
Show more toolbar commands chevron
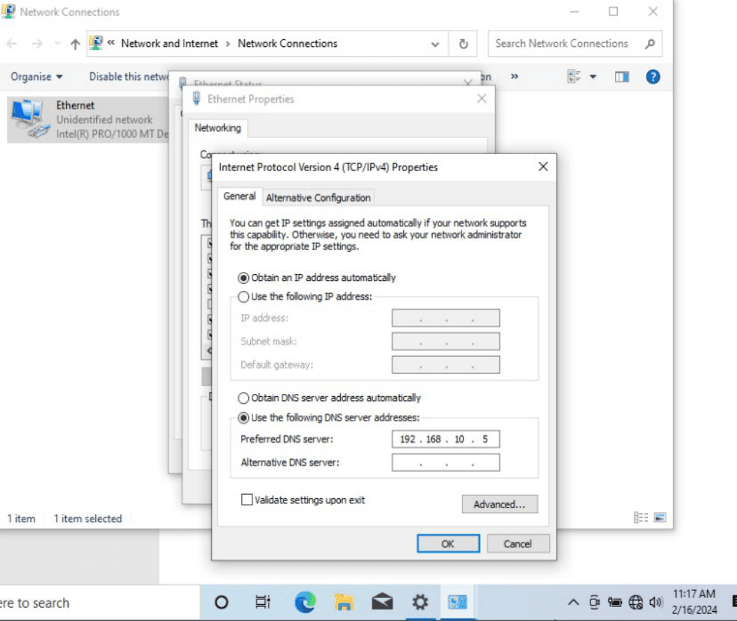(x=515, y=76)
